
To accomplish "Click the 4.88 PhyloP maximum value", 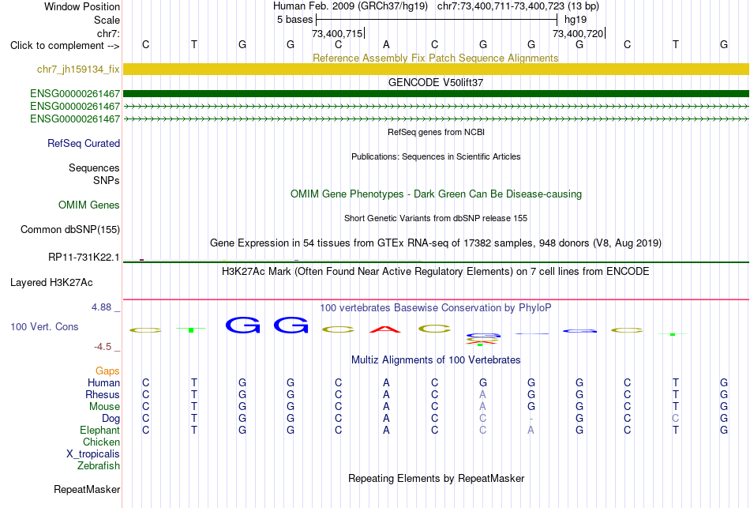I will click(101, 307).
